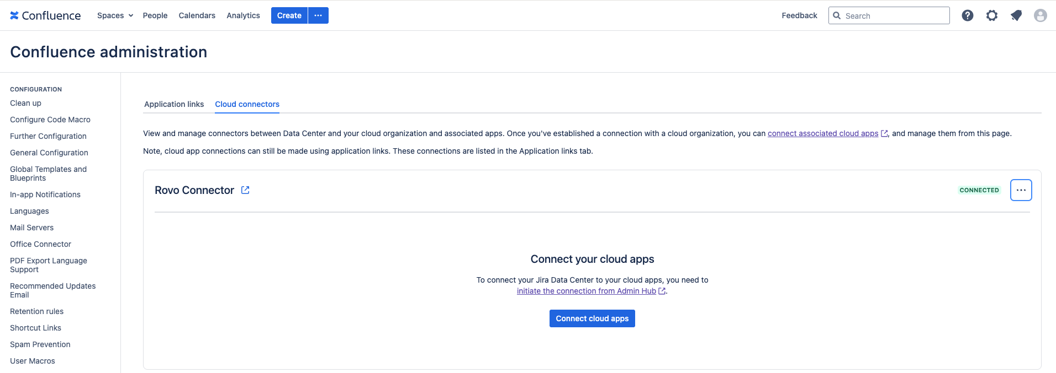
Task: Open General Configuration page
Action: coord(49,153)
